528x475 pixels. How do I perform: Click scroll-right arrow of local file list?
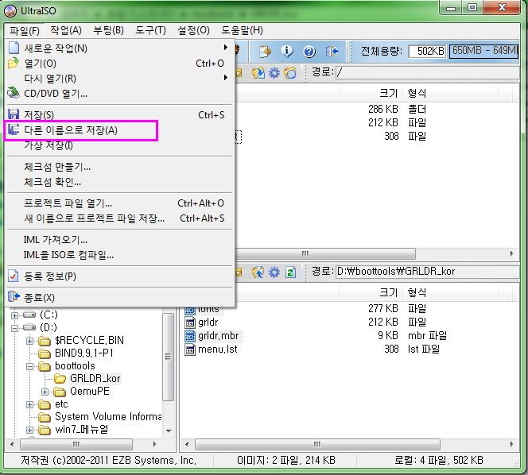tap(511, 444)
